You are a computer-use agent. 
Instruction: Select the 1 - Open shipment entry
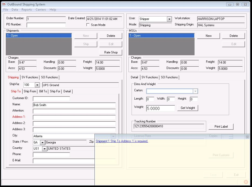[x=38, y=36]
